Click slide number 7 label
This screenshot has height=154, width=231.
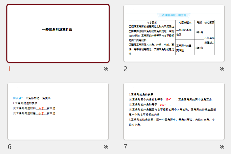click(x=126, y=147)
